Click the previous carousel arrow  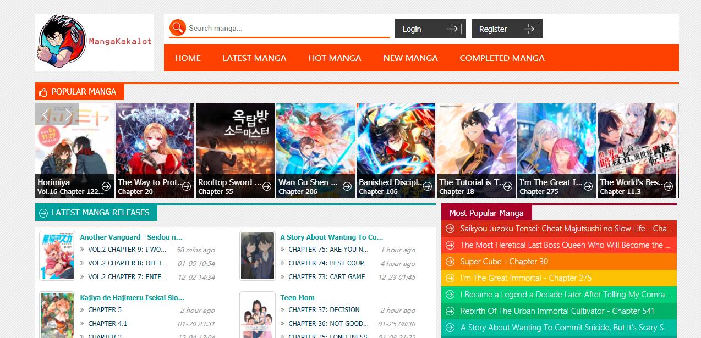coord(46,114)
